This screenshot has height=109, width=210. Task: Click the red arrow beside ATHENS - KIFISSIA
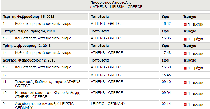[91, 7]
